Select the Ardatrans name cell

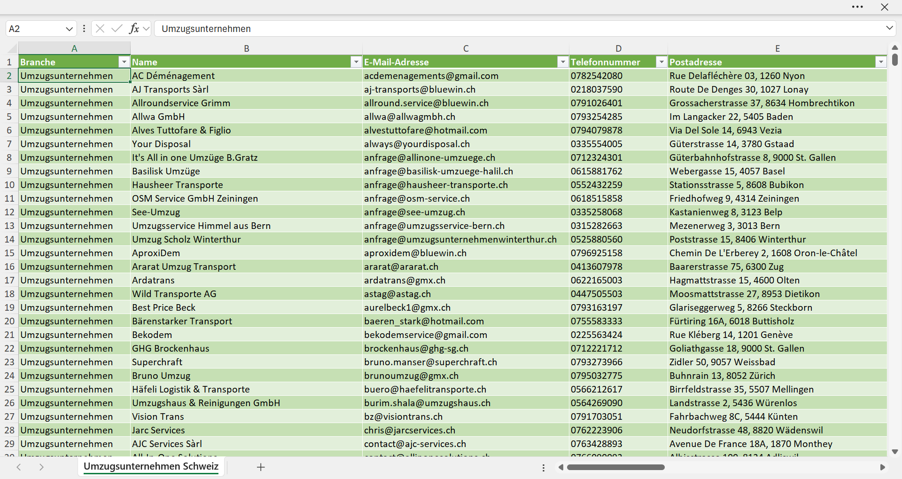tap(246, 280)
